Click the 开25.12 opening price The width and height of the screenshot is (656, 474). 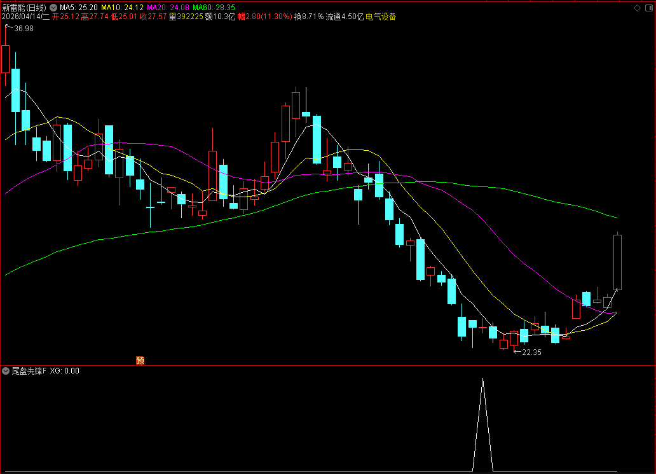click(x=65, y=17)
